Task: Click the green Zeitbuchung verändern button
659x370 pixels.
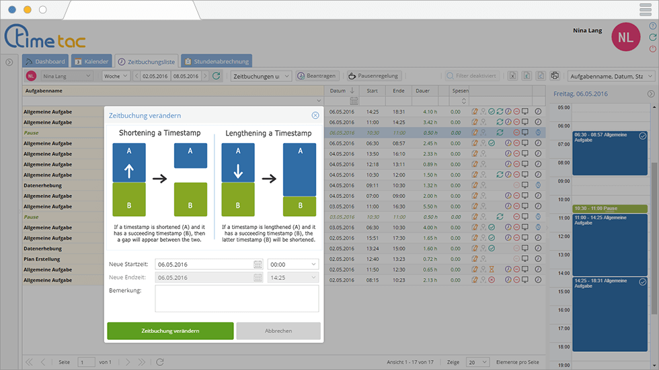Action: pyautogui.click(x=170, y=331)
